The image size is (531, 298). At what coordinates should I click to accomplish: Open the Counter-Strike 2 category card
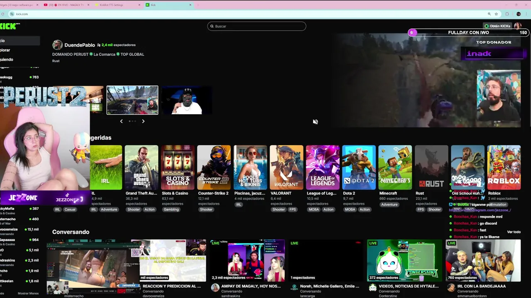(214, 167)
